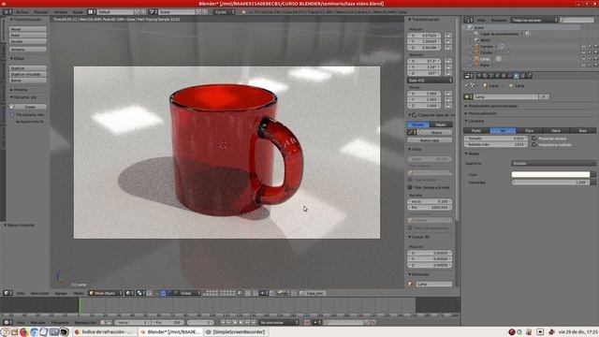This screenshot has height=337, width=599.
Task: Toggle render camera icon for Plano row
Action: point(595,65)
